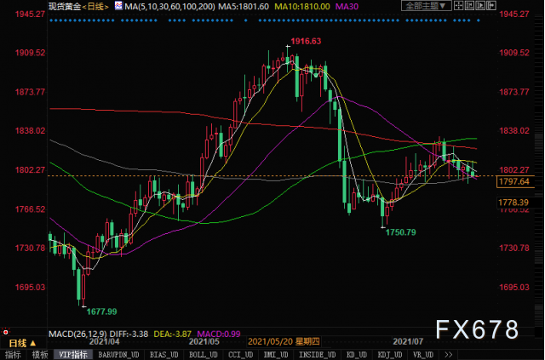Select the KDJ_UD indicator tab
Image resolution: width=545 pixels, height=360 pixels.
point(390,355)
